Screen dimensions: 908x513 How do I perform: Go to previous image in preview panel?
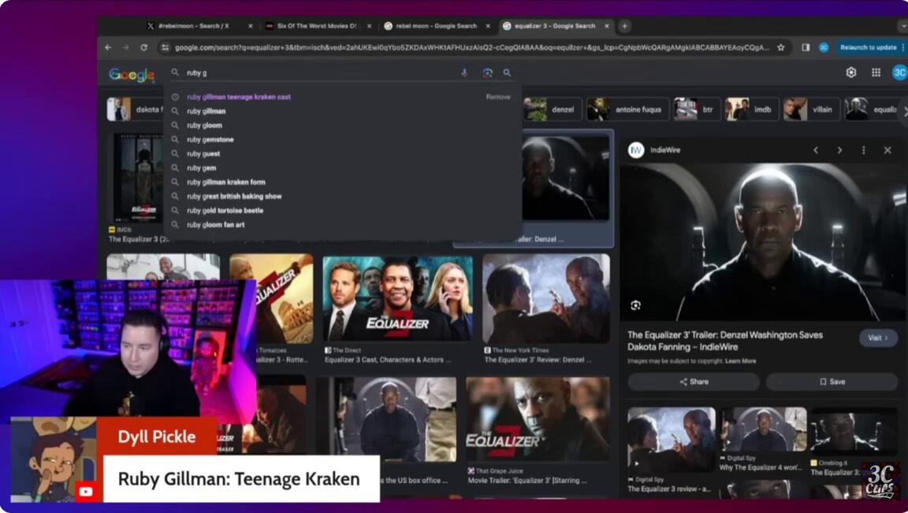click(x=816, y=150)
